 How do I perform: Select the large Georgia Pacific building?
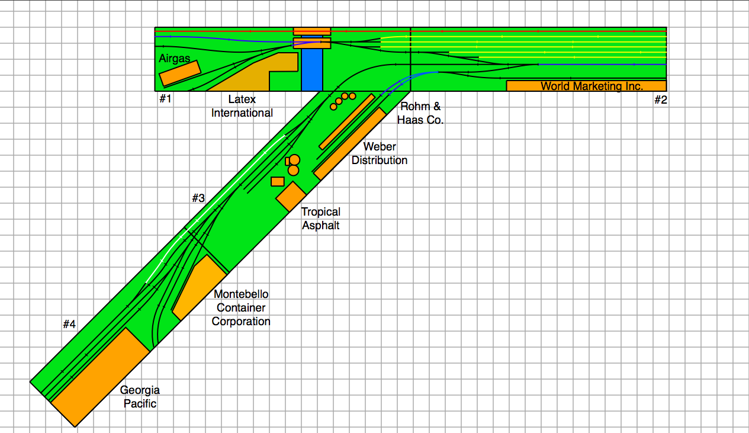[101, 376]
